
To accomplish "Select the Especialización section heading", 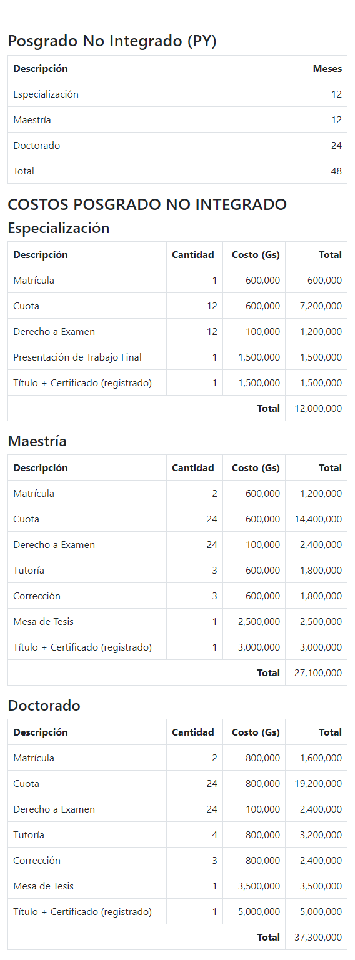I will (59, 228).
